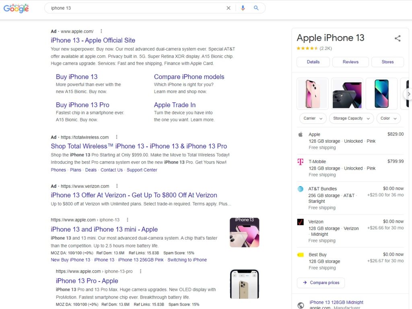Select the AT&T Bundles 256 GB offer
Screen dimensions: 412x309
[x=350, y=198]
